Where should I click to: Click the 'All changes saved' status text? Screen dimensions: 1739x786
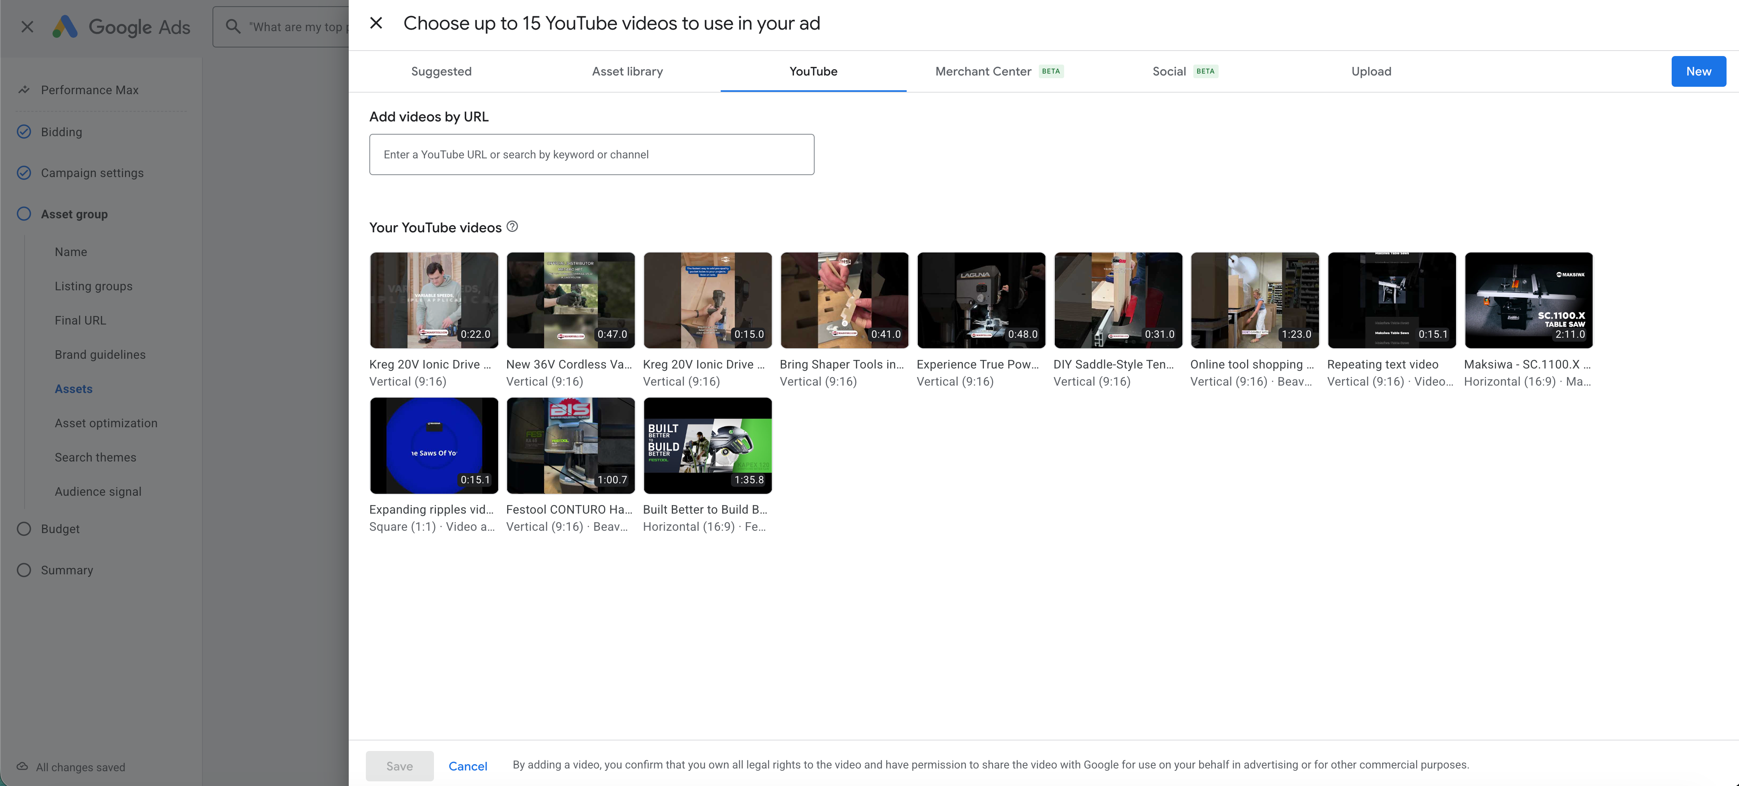[80, 767]
